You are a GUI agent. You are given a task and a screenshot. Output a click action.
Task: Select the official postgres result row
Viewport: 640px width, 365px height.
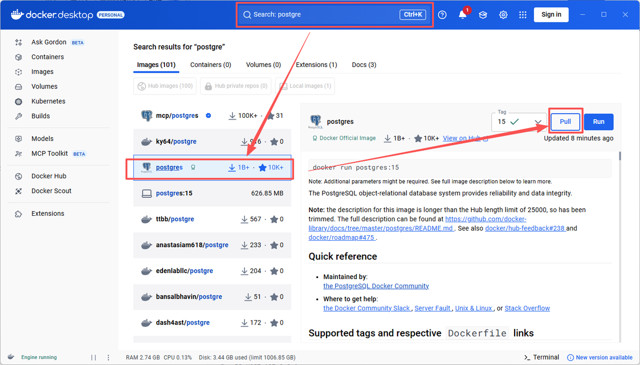tap(212, 167)
